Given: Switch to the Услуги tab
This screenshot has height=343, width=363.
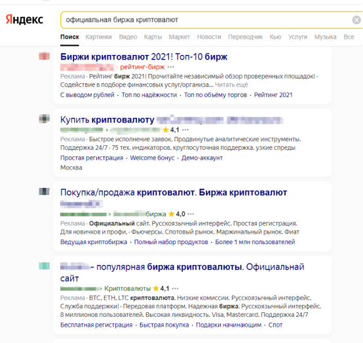Looking at the screenshot, I should tap(297, 37).
